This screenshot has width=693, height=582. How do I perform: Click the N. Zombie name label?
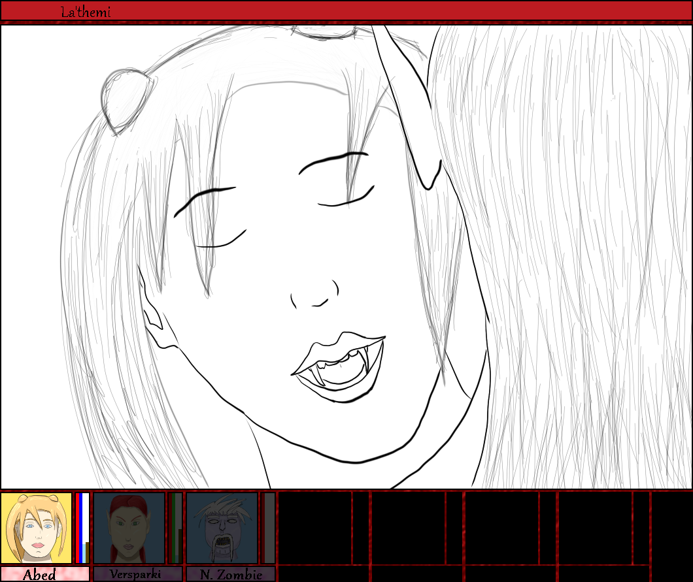231,574
